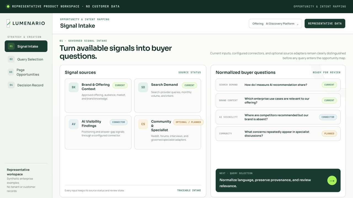Click the 04 step badge in sidebar
Viewport: 353px width, 198px height.
tap(11, 85)
